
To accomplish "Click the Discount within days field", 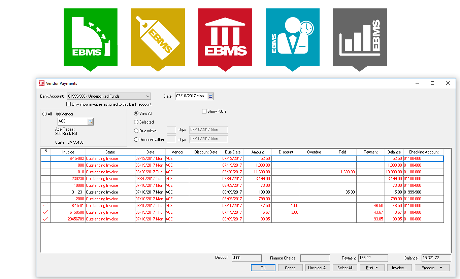I will (x=171, y=139).
